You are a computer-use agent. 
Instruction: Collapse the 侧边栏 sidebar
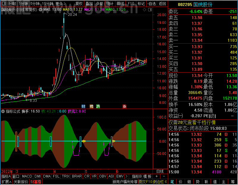(x=160, y=182)
